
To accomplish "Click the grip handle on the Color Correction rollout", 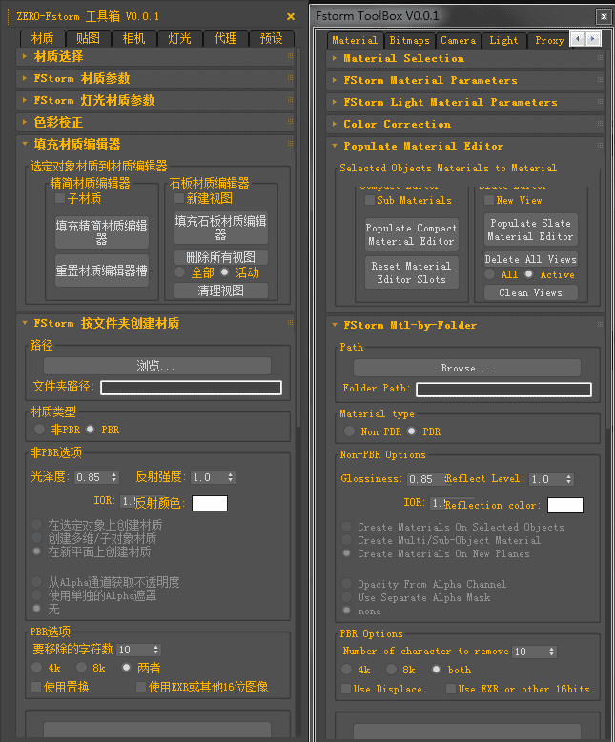I will point(598,124).
